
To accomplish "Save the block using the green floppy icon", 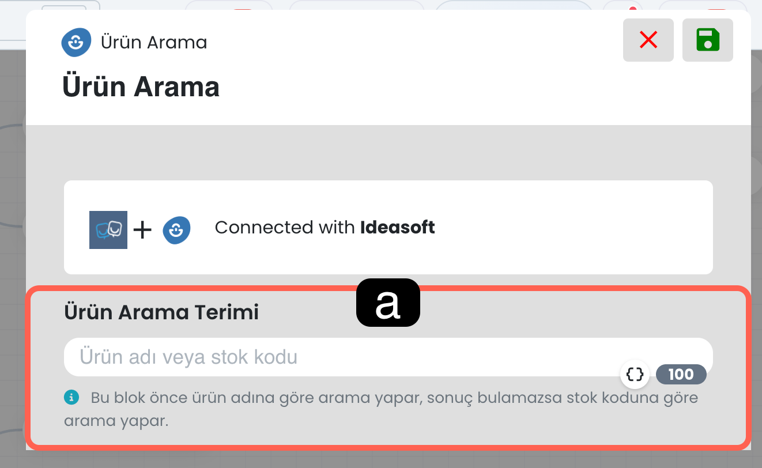I will tap(707, 40).
